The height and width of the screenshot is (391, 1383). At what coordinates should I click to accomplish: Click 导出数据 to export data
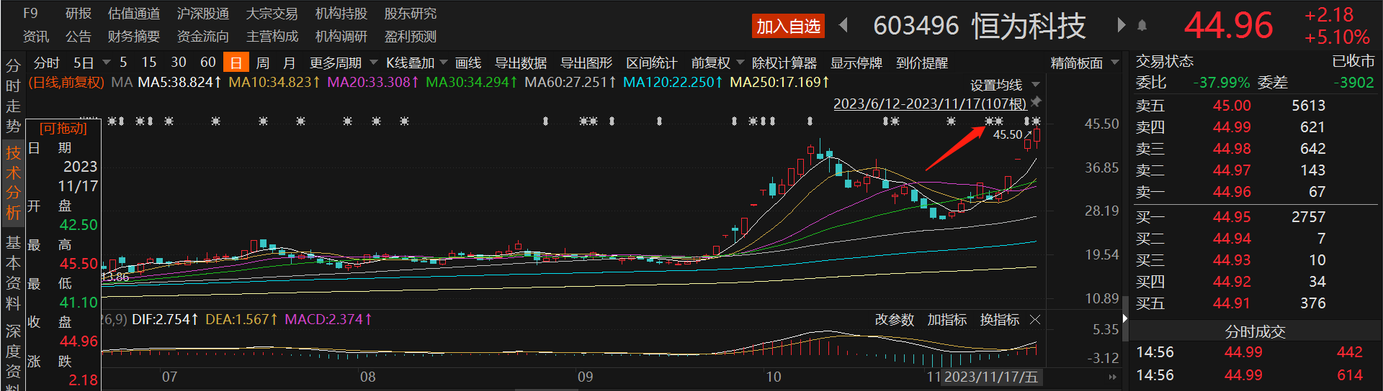(521, 63)
